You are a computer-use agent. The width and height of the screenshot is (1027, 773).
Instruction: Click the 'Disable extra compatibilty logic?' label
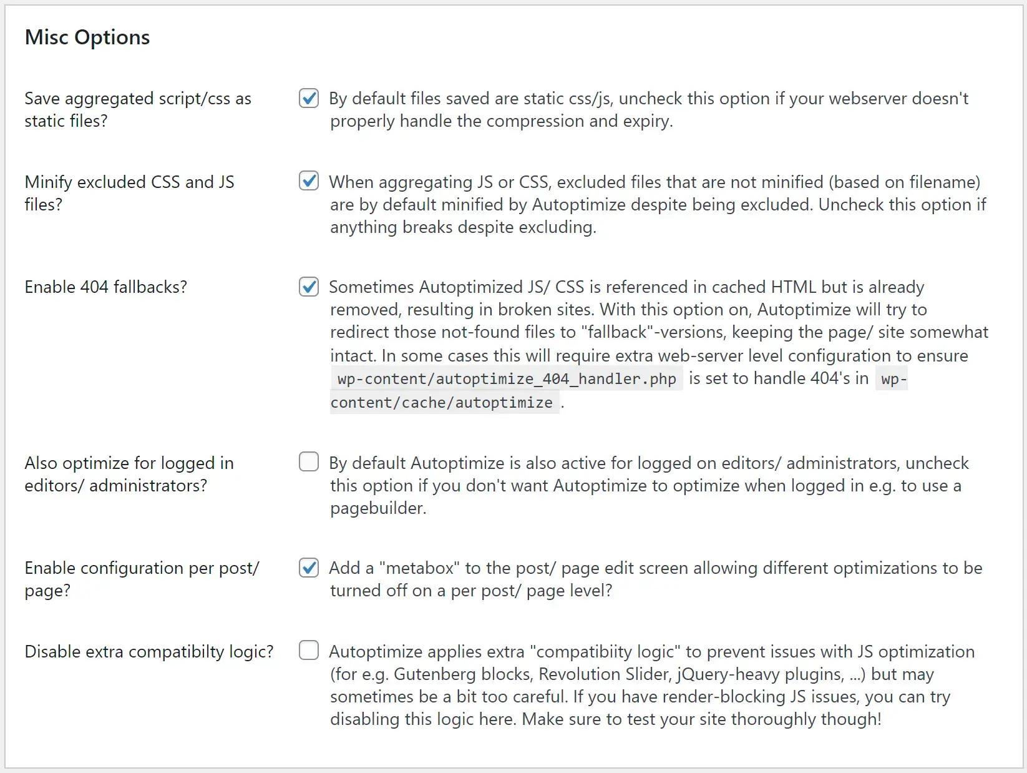(x=148, y=651)
